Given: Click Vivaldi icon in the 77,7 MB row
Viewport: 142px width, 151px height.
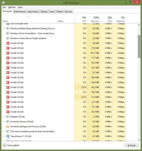Looking at the screenshot, I should pos(8,58).
